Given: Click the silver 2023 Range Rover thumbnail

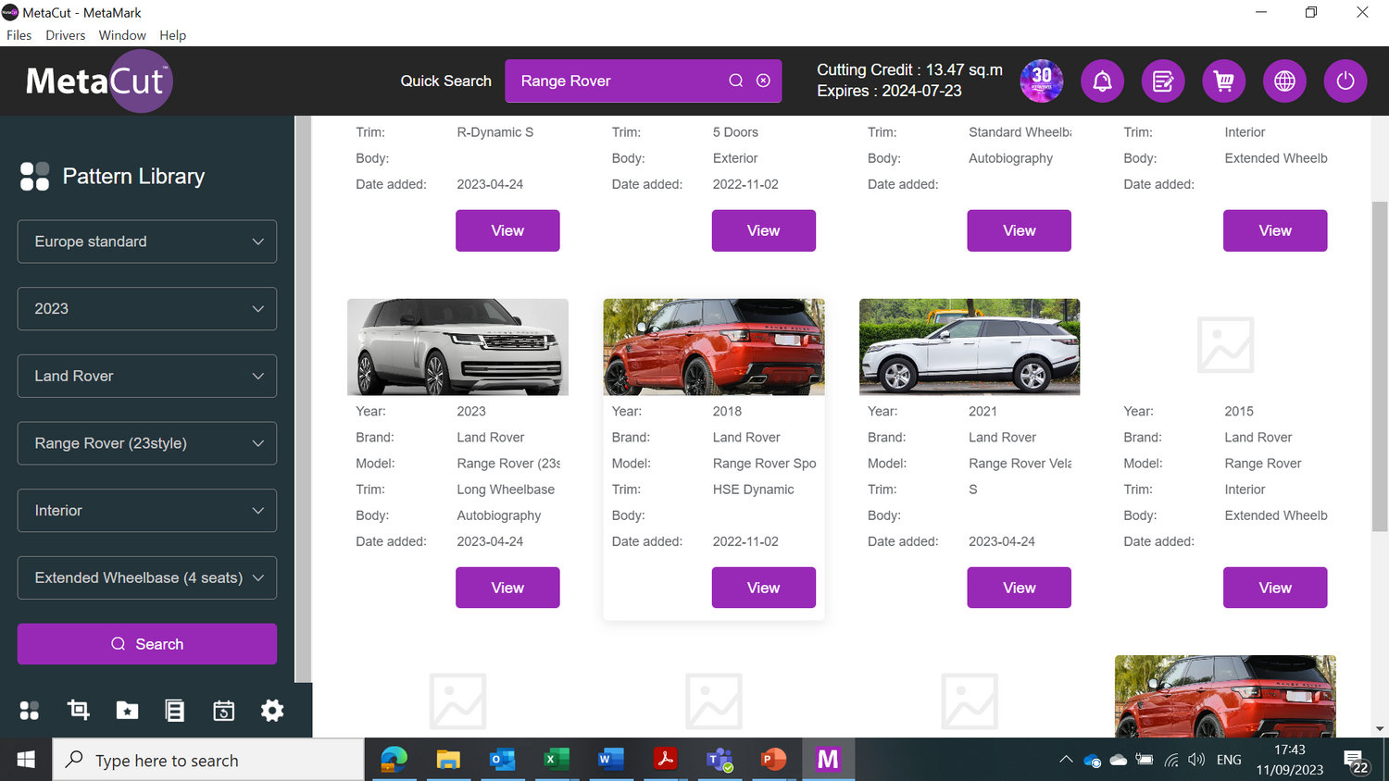Looking at the screenshot, I should pos(457,347).
